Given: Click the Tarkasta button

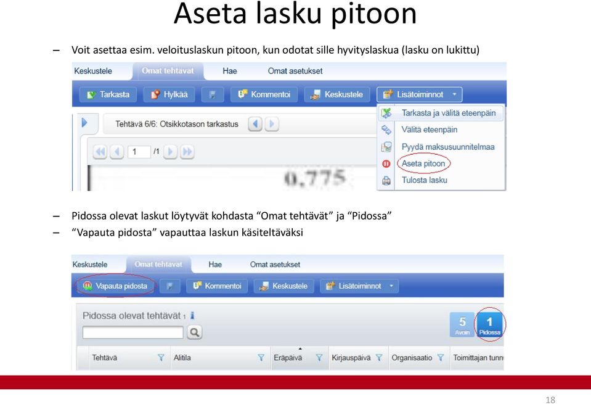Looking at the screenshot, I should [x=108, y=94].
